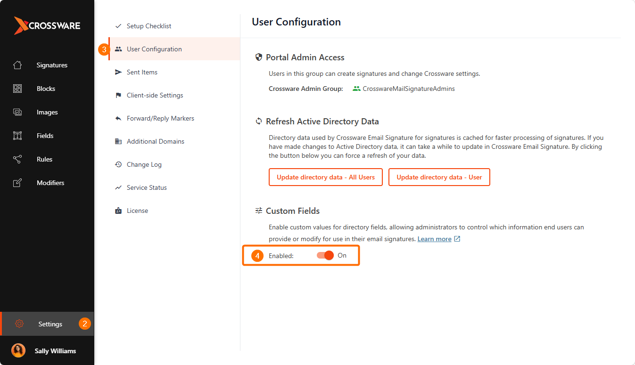
Task: Click the Additional Domains building icon
Action: [x=118, y=141]
